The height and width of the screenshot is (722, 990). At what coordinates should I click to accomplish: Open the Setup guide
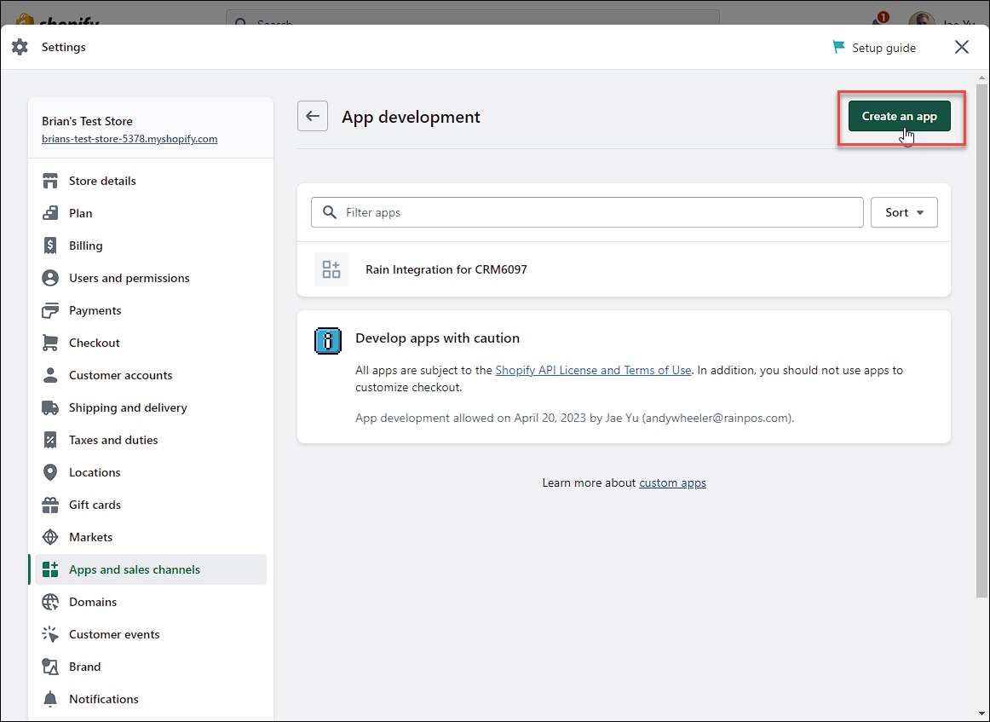[874, 48]
